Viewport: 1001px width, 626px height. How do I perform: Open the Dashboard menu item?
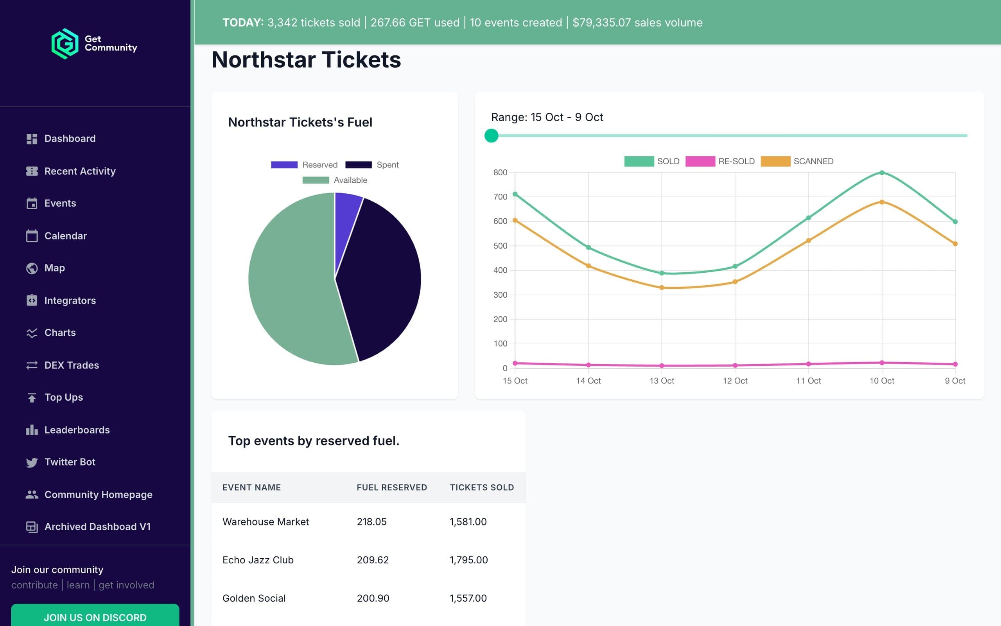pyautogui.click(x=70, y=139)
